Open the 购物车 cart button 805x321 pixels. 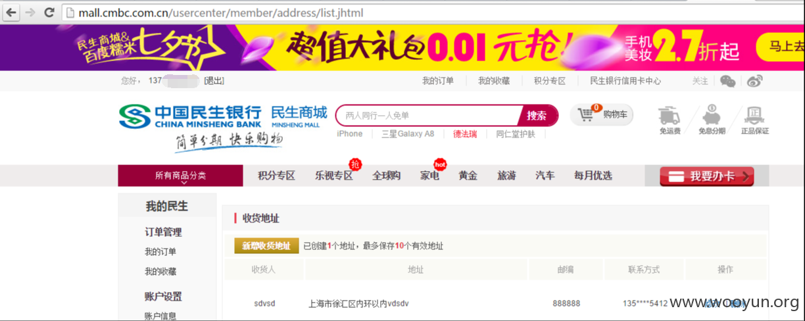(x=602, y=115)
